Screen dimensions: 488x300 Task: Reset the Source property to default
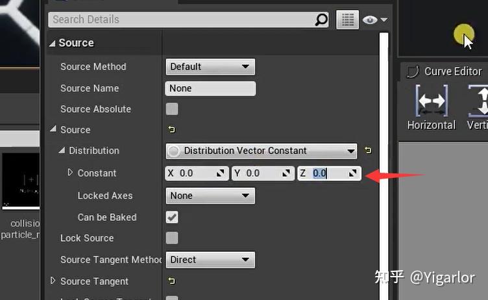(172, 130)
